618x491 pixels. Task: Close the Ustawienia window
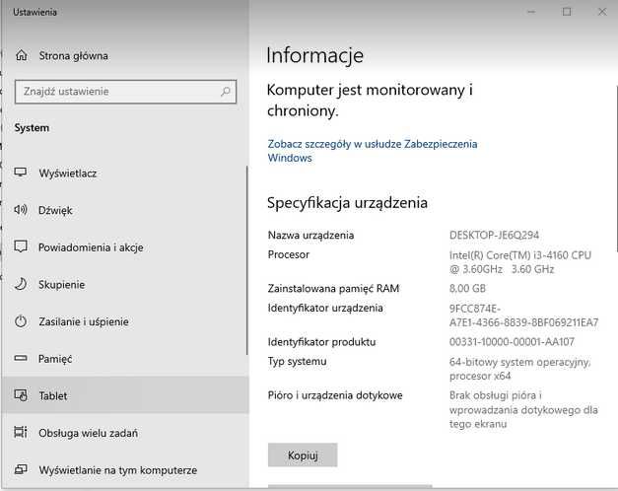tap(602, 12)
